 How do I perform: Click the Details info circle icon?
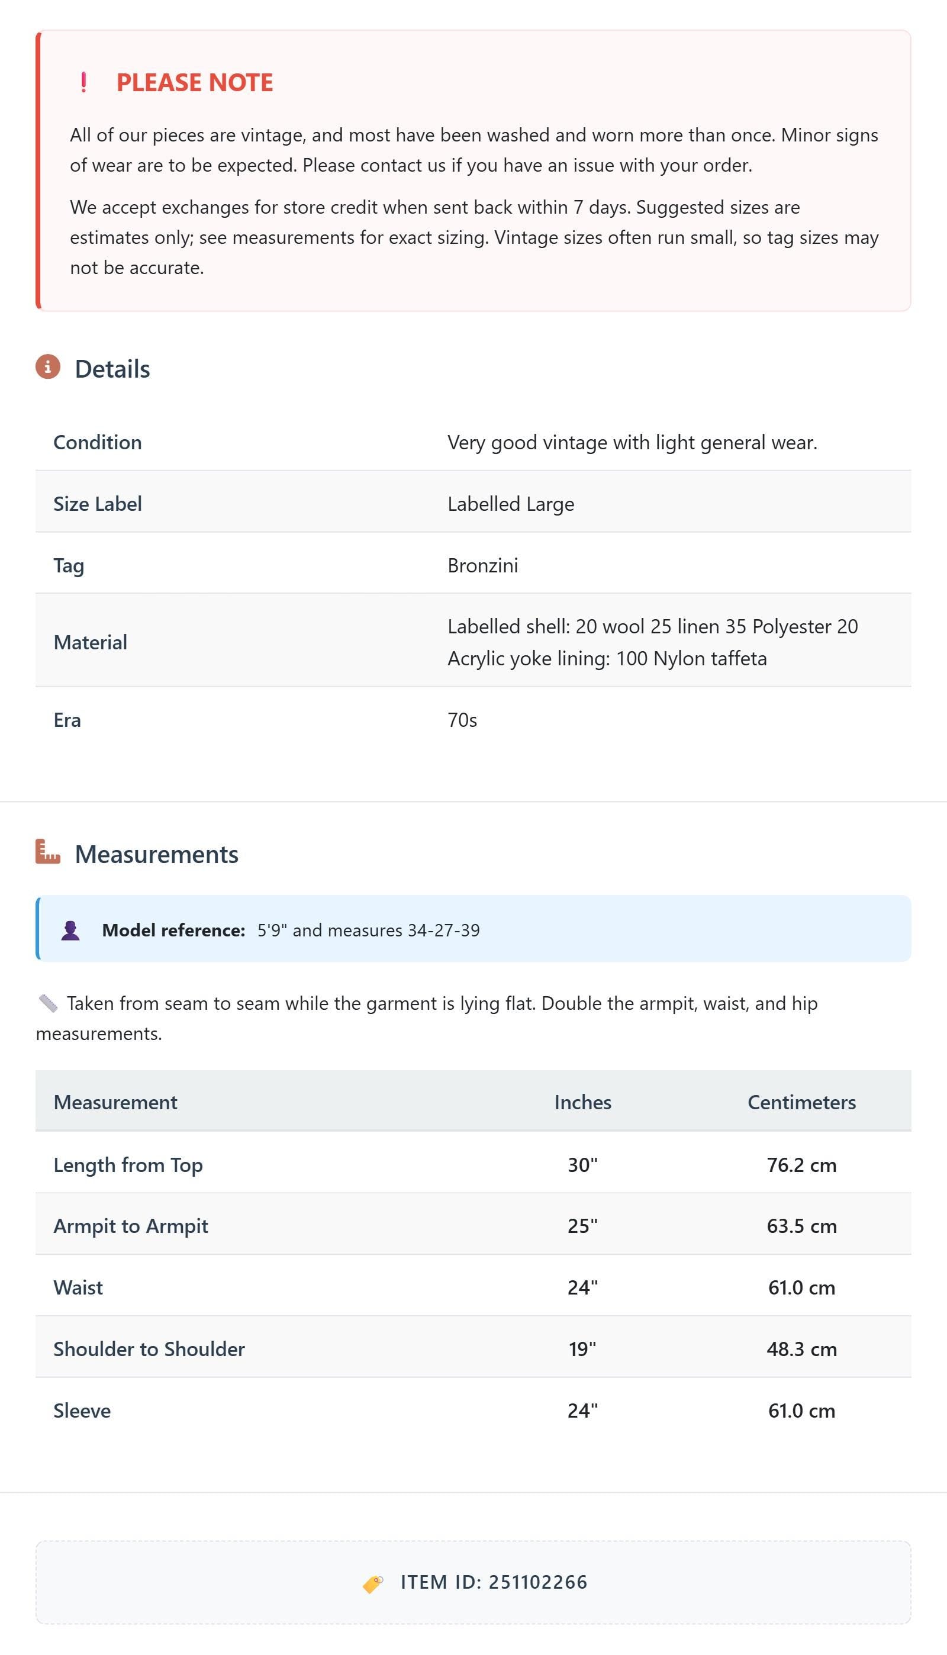click(47, 367)
